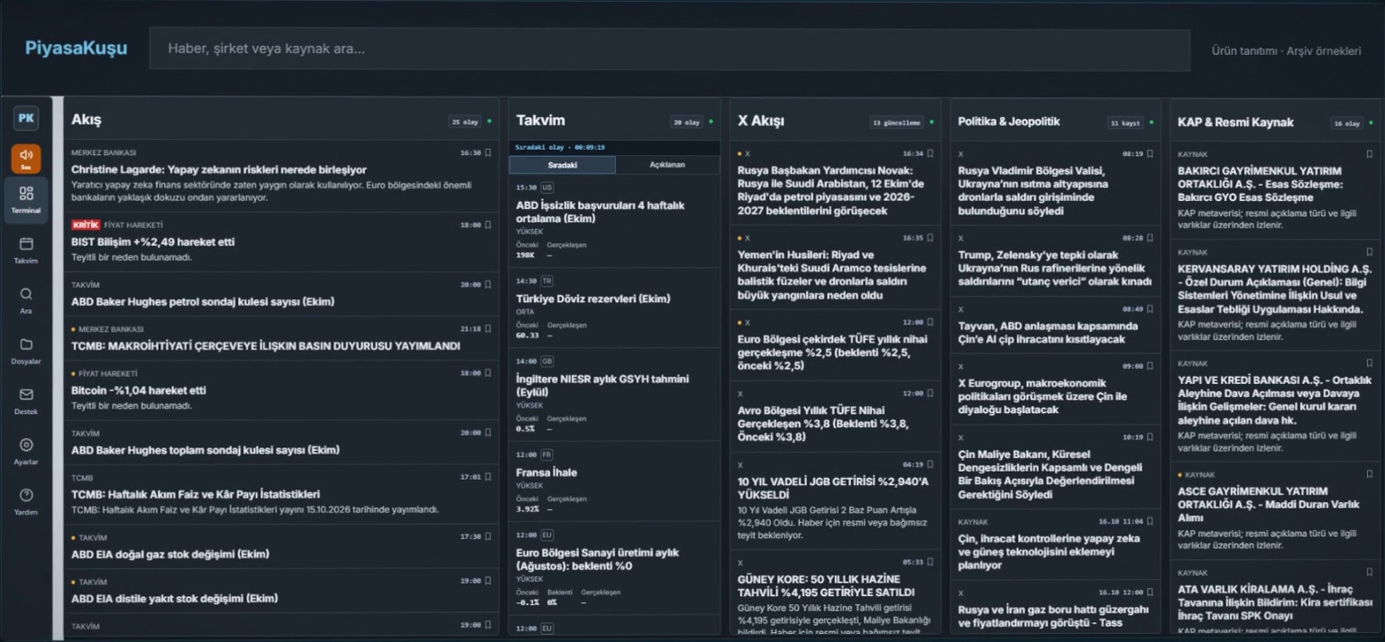The image size is (1385, 642).
Task: Open the Arşiv örnekleri link
Action: click(x=1324, y=50)
